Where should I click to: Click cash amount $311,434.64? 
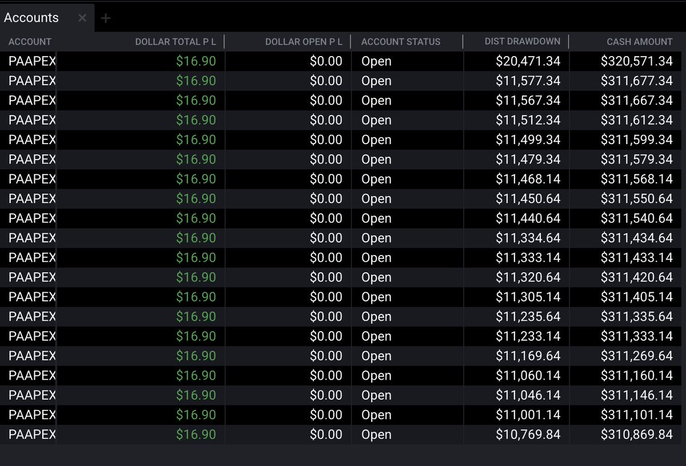pos(637,238)
